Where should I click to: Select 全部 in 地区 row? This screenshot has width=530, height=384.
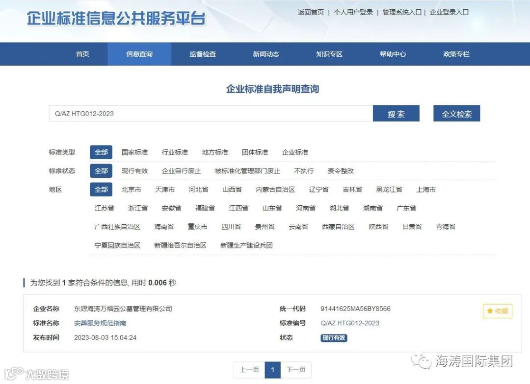click(x=101, y=189)
